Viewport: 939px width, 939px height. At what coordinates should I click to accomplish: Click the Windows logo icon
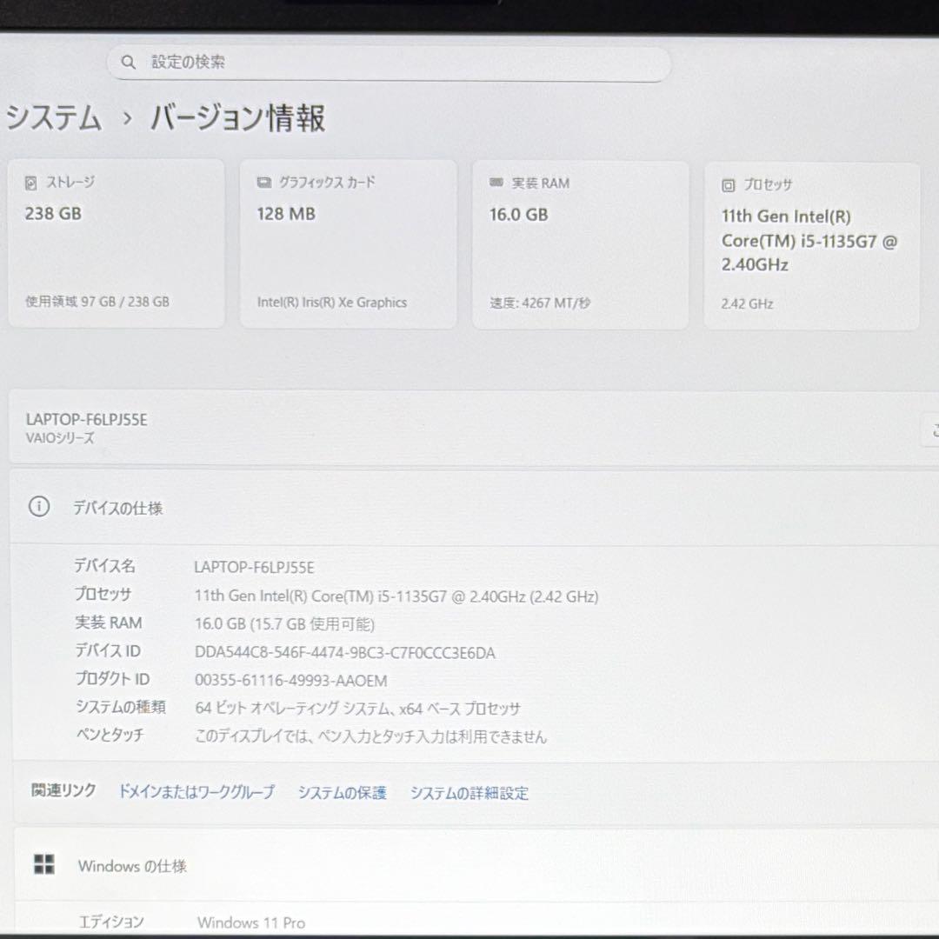coord(43,864)
